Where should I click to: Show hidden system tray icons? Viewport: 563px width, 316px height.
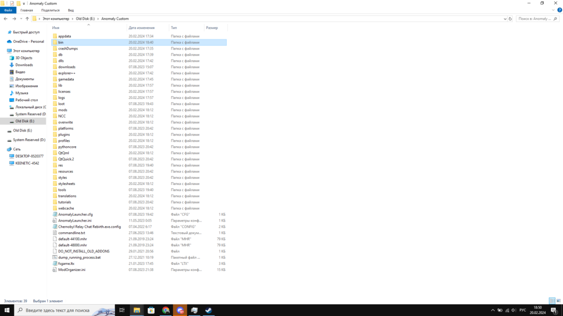click(x=493, y=310)
